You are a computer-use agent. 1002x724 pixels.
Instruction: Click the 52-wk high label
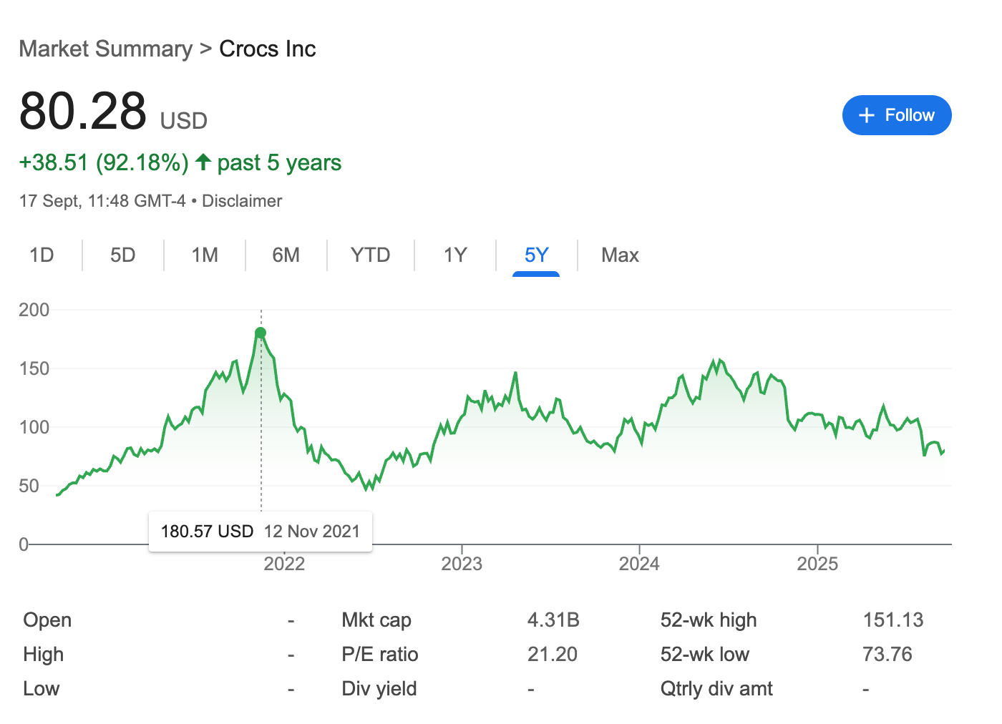coord(709,620)
